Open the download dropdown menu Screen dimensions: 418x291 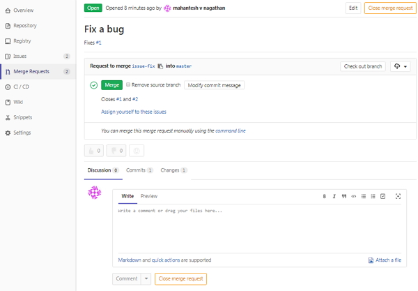point(401,66)
